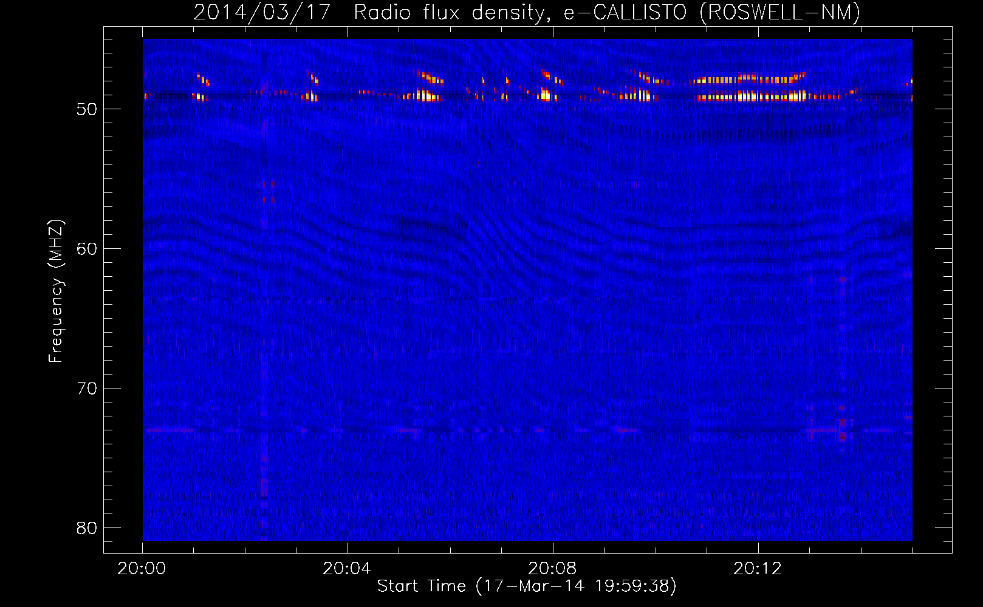Viewport: 983px width, 607px height.
Task: Click the "Frequency (MHZ)" axis label
Action: [x=56, y=291]
